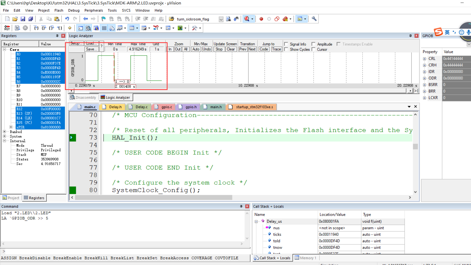Click the Save... button in Logic Analyzer
This screenshot has height=265, width=471.
coord(92,49)
